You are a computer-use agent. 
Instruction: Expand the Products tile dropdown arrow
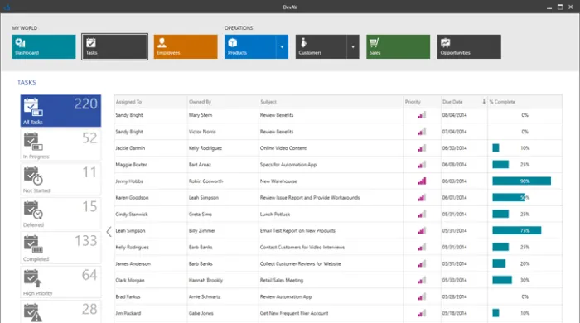[282, 46]
